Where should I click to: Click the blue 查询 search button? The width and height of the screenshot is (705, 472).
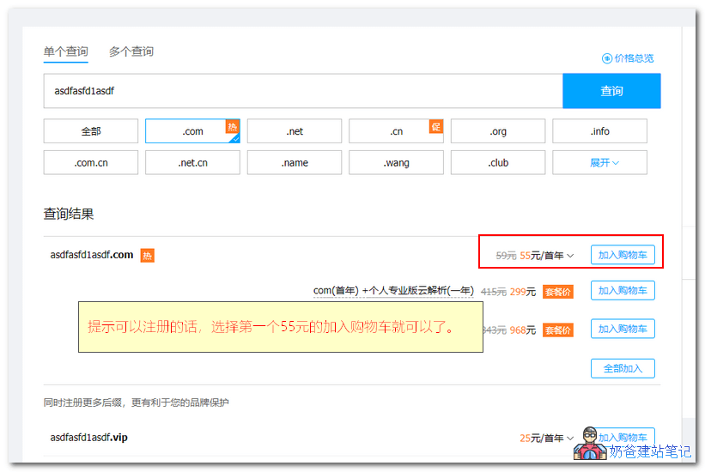coord(611,91)
